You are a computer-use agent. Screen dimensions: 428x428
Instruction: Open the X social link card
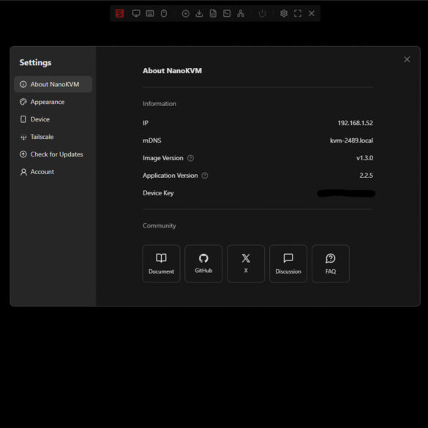click(x=246, y=263)
